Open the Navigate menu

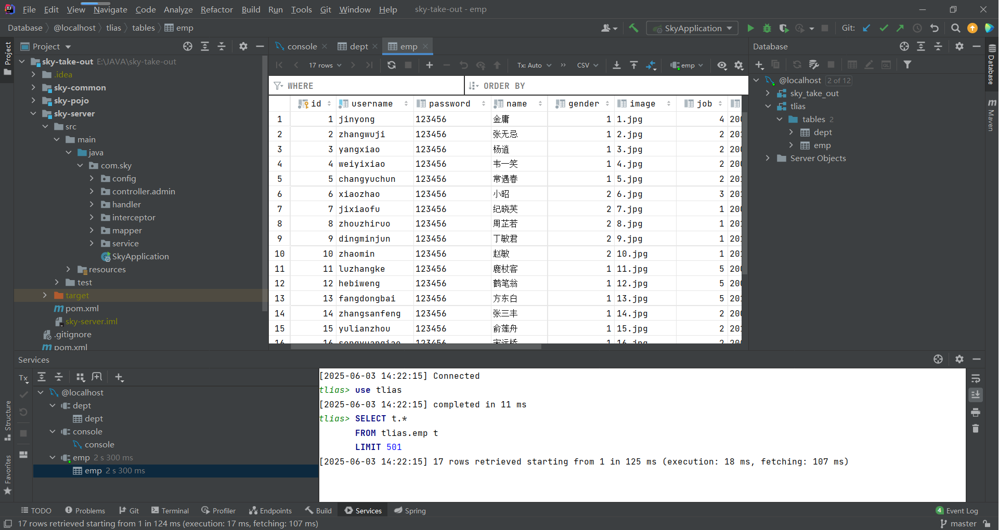[110, 9]
